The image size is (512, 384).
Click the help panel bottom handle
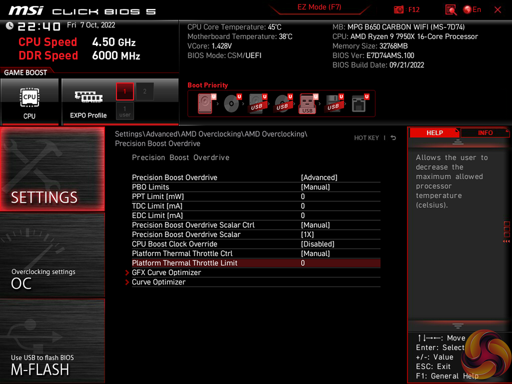pos(458,325)
